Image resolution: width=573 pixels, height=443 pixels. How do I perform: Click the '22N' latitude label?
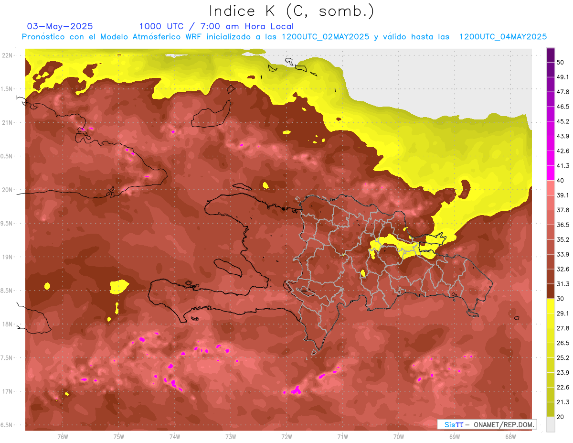click(7, 55)
